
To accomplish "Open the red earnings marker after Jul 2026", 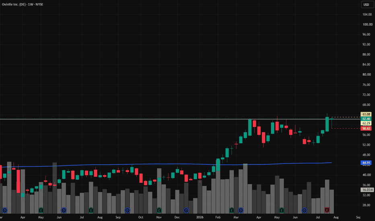I will point(327,210).
